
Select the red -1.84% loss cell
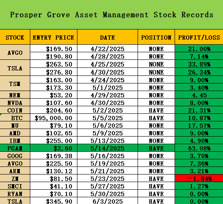(199, 178)
